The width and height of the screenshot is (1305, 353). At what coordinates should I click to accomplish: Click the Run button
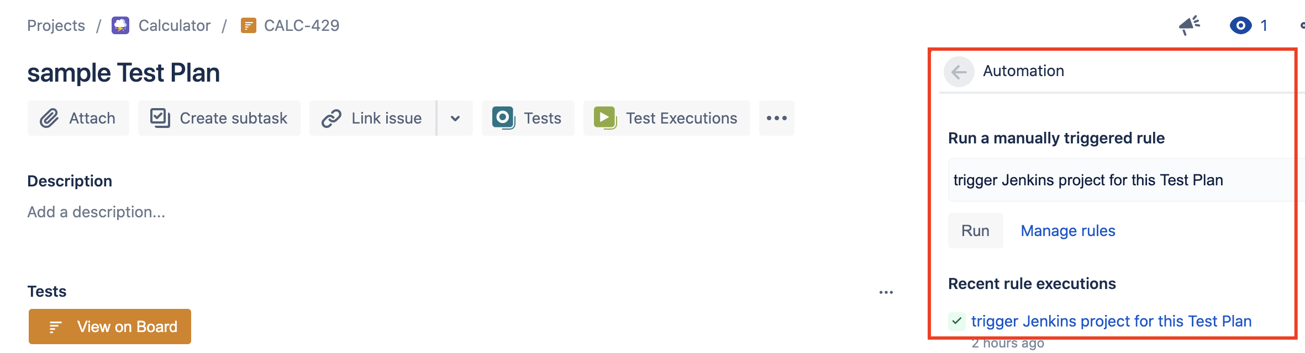click(x=975, y=231)
